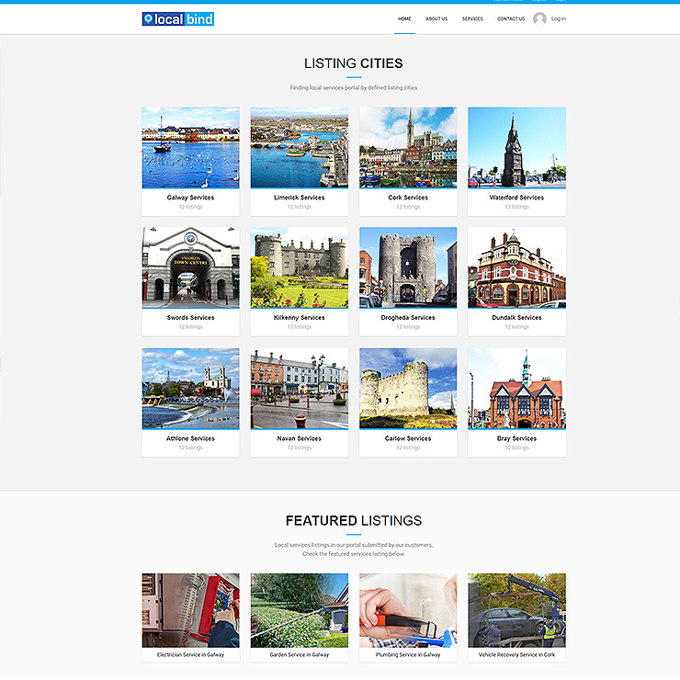The height and width of the screenshot is (680, 680).
Task: Click the Cork Services title link
Action: tap(408, 198)
